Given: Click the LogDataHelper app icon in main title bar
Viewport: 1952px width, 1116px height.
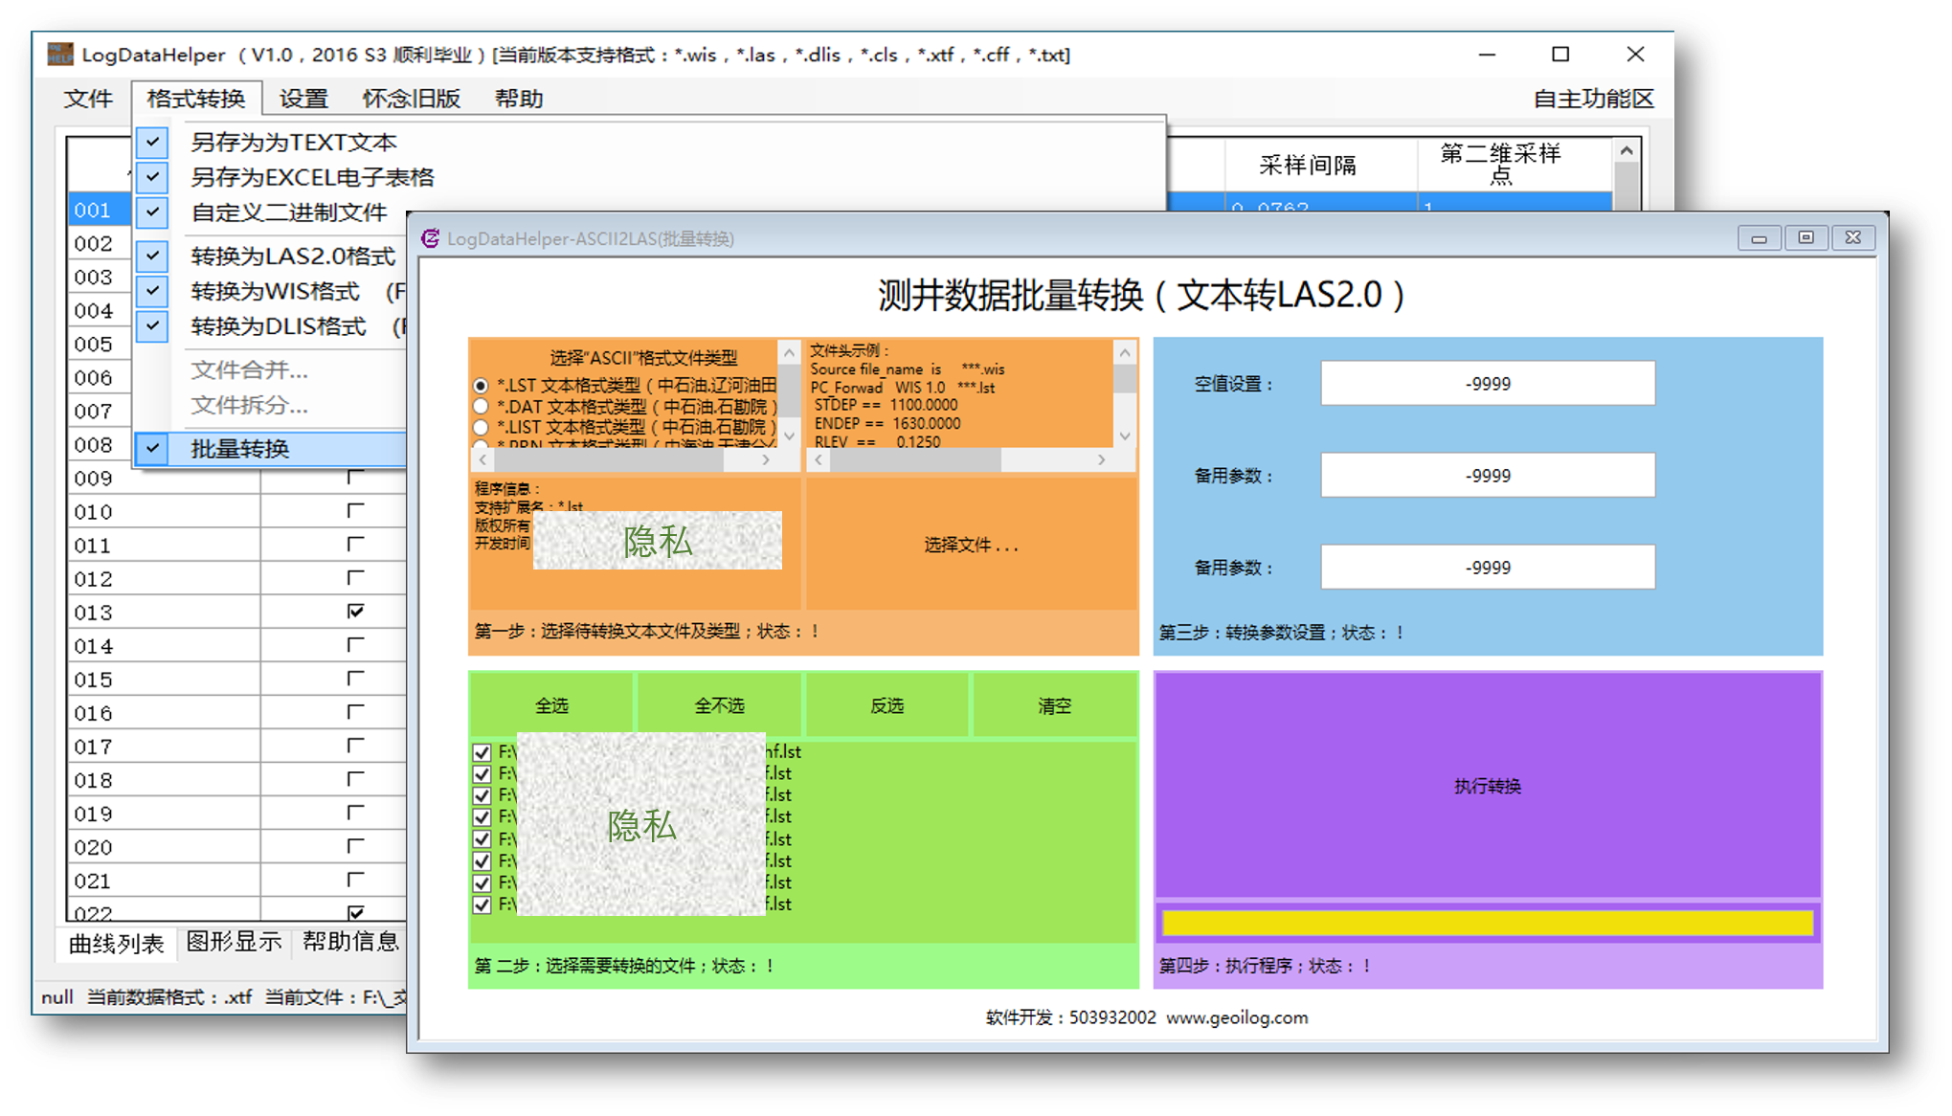Looking at the screenshot, I should coord(60,55).
